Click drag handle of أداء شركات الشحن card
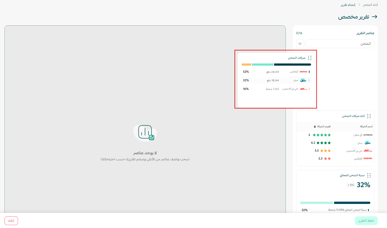Image resolution: width=387 pixels, height=228 pixels. coord(369,116)
